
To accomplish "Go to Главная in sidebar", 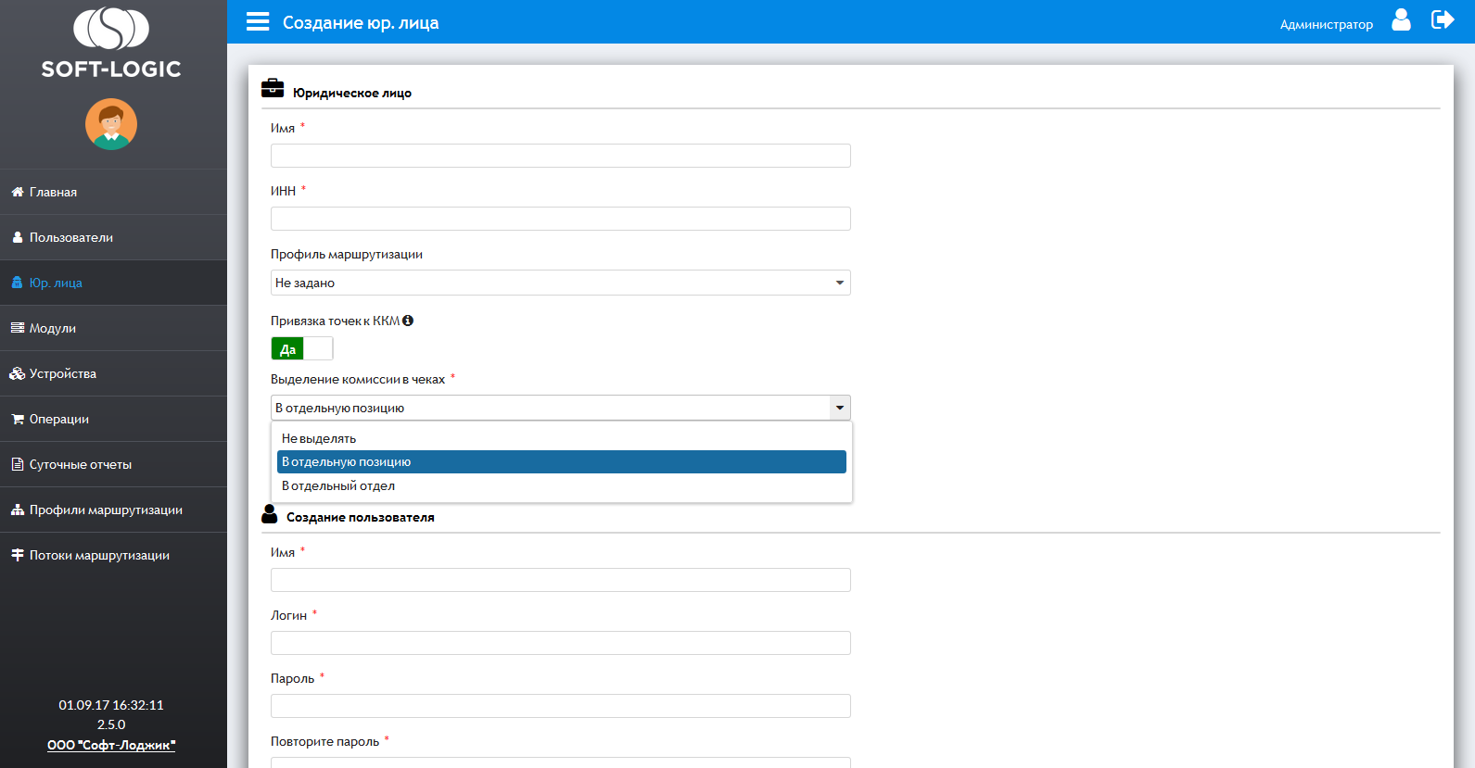I will pyautogui.click(x=113, y=192).
